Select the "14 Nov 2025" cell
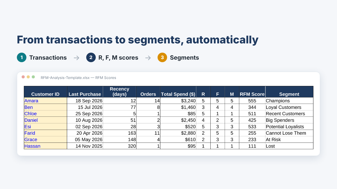The width and height of the screenshot is (337, 189). pos(85,146)
